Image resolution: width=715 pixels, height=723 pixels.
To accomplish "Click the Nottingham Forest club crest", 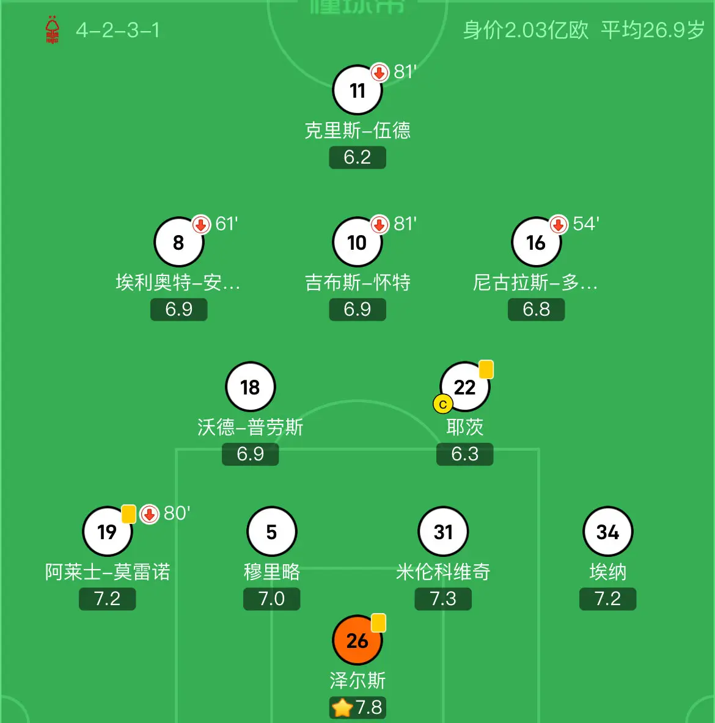I will click(52, 30).
